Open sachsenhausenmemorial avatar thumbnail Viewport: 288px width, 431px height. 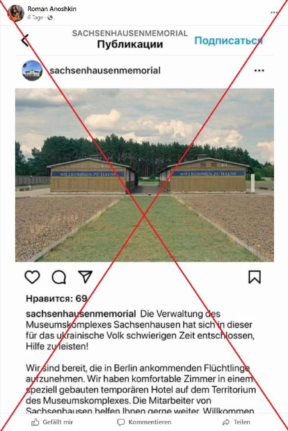(32, 70)
